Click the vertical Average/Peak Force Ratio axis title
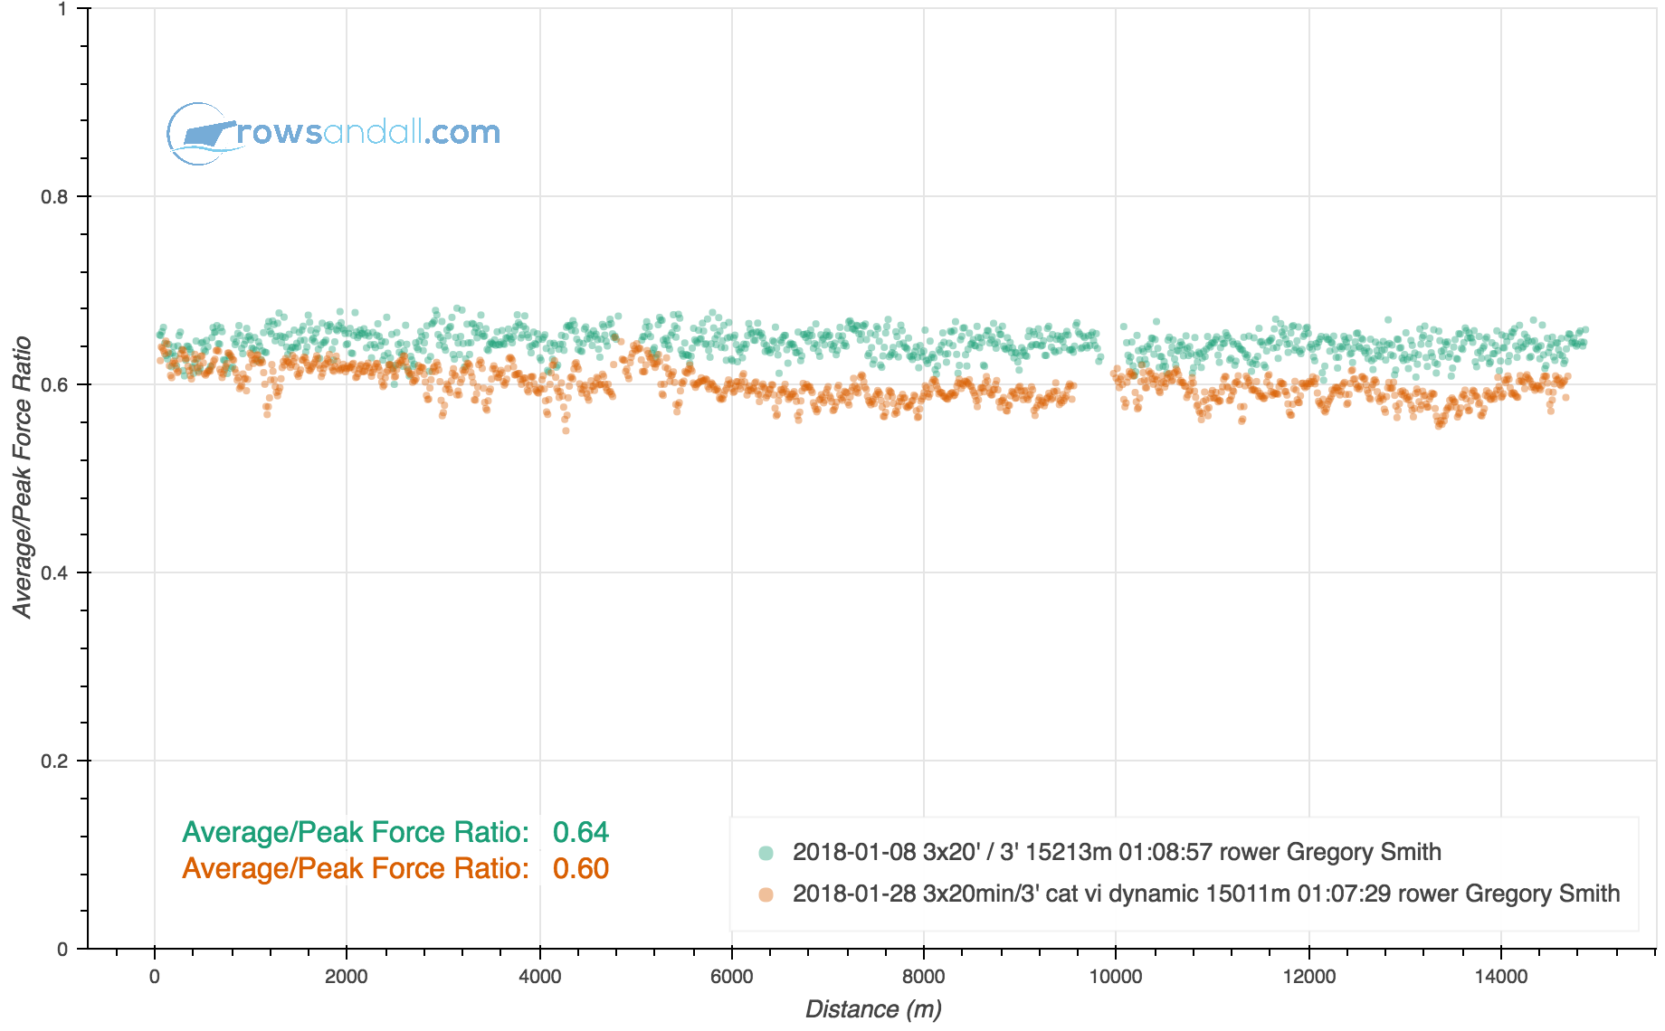This screenshot has width=1665, height=1031. (x=22, y=478)
